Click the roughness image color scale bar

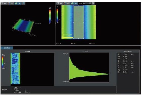[3, 62]
